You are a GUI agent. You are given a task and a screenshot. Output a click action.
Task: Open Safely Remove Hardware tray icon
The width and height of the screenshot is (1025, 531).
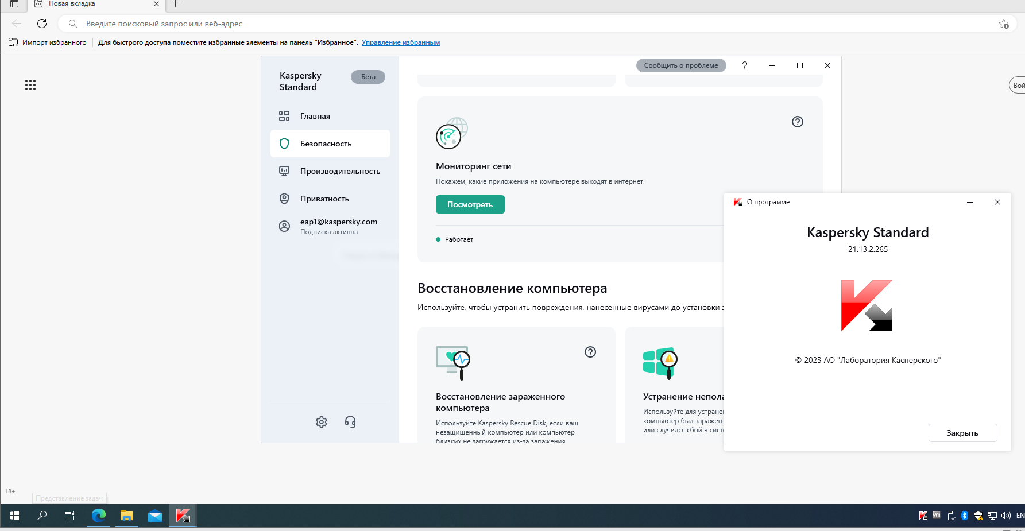click(x=951, y=516)
